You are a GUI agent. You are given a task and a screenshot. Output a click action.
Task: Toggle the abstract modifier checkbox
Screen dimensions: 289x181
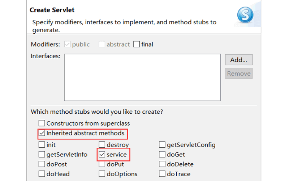point(102,45)
